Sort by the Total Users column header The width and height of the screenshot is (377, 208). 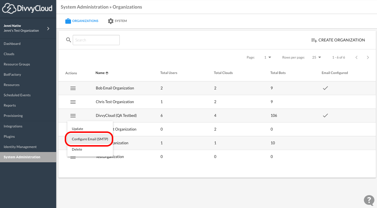(169, 73)
